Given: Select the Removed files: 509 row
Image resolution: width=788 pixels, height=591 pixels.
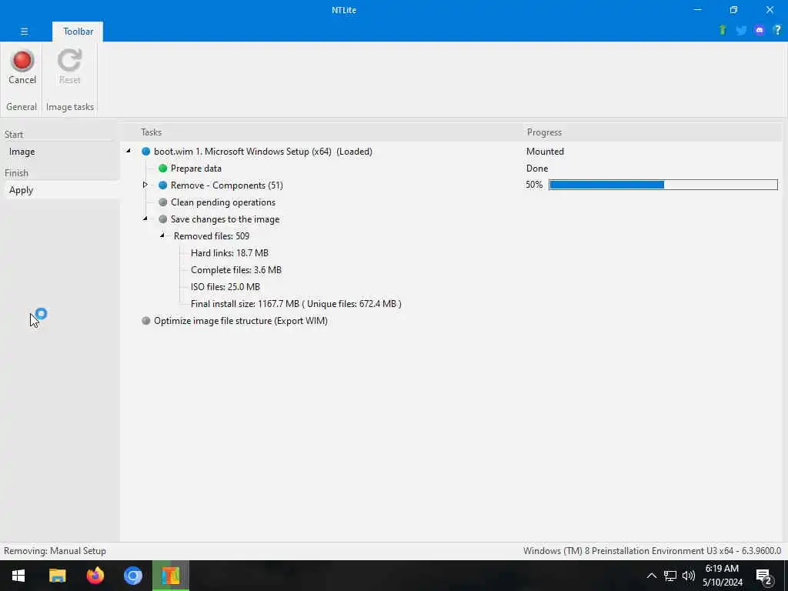Looking at the screenshot, I should [212, 236].
